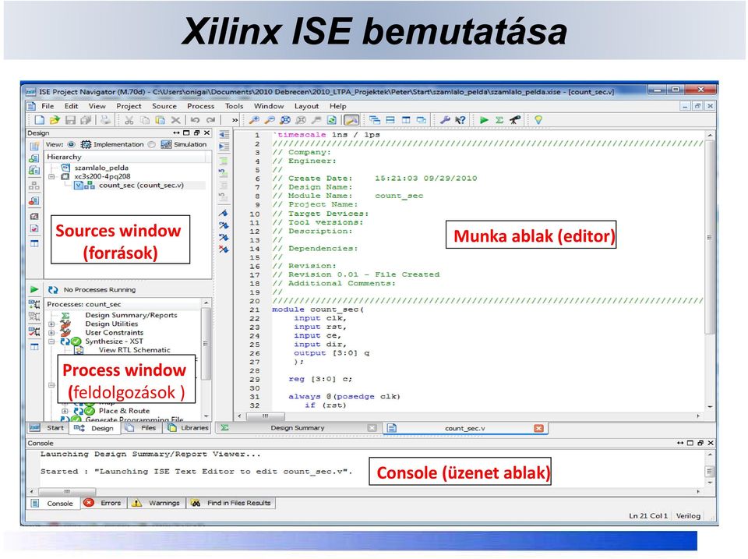Open the Process menu
Image resolution: width=748 pixels, height=559 pixels.
pos(200,106)
